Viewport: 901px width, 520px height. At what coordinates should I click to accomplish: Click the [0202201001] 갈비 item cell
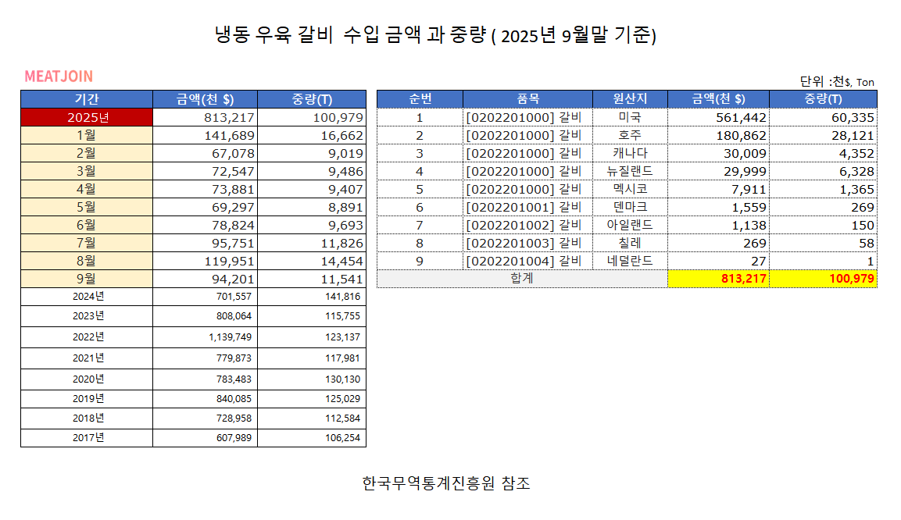tap(527, 207)
